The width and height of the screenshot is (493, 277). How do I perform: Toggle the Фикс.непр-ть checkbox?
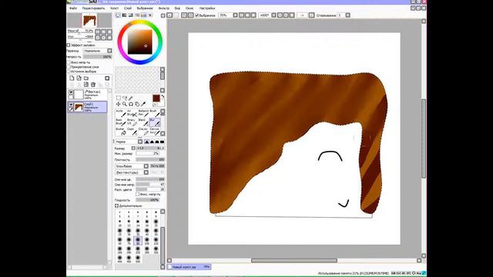tap(69, 62)
